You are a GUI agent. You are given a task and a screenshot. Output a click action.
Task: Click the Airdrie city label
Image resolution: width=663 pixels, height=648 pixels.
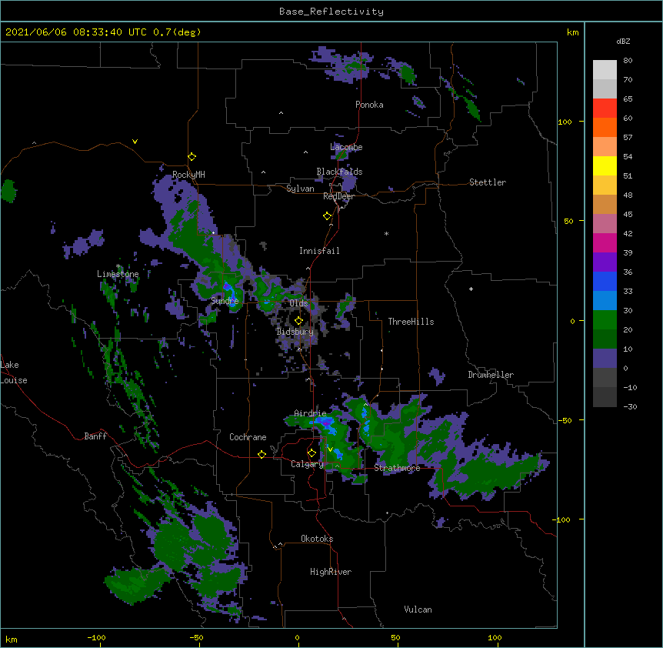[x=311, y=413]
